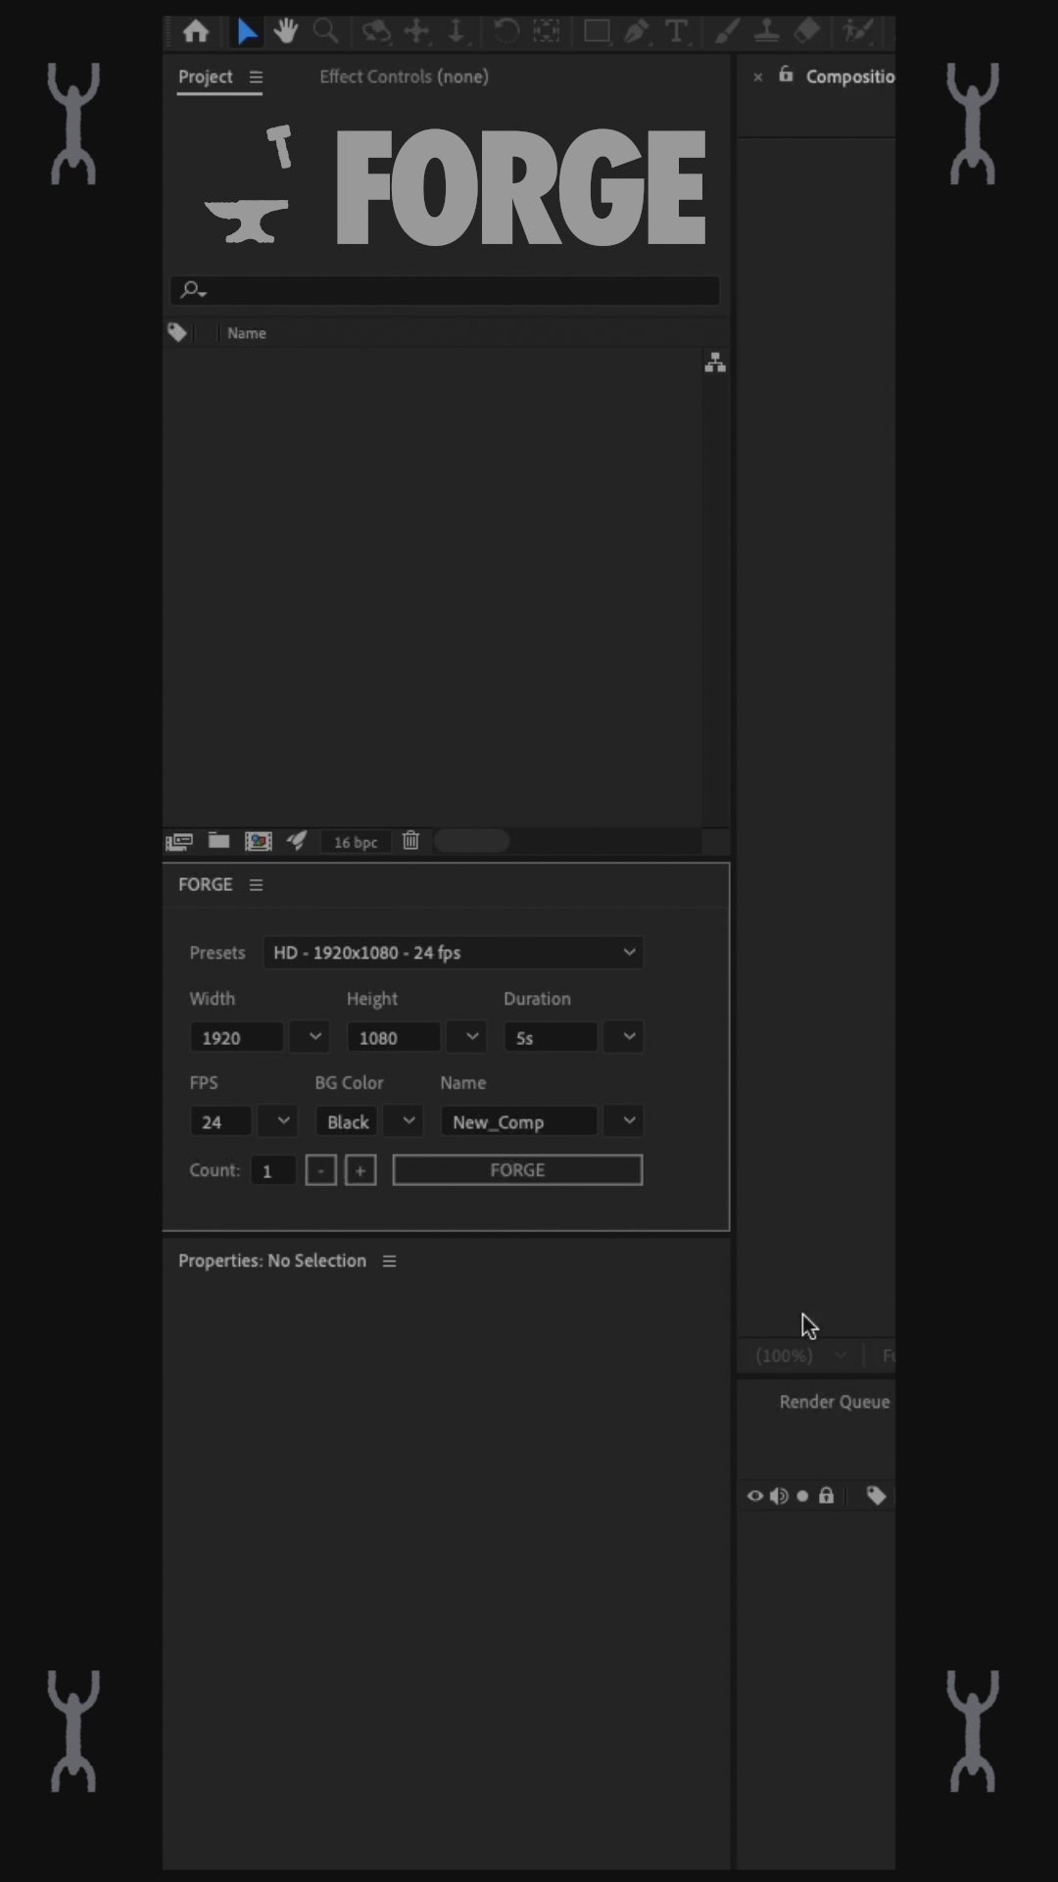Toggle the video eye column switch
This screenshot has width=1058, height=1882.
(x=754, y=1496)
